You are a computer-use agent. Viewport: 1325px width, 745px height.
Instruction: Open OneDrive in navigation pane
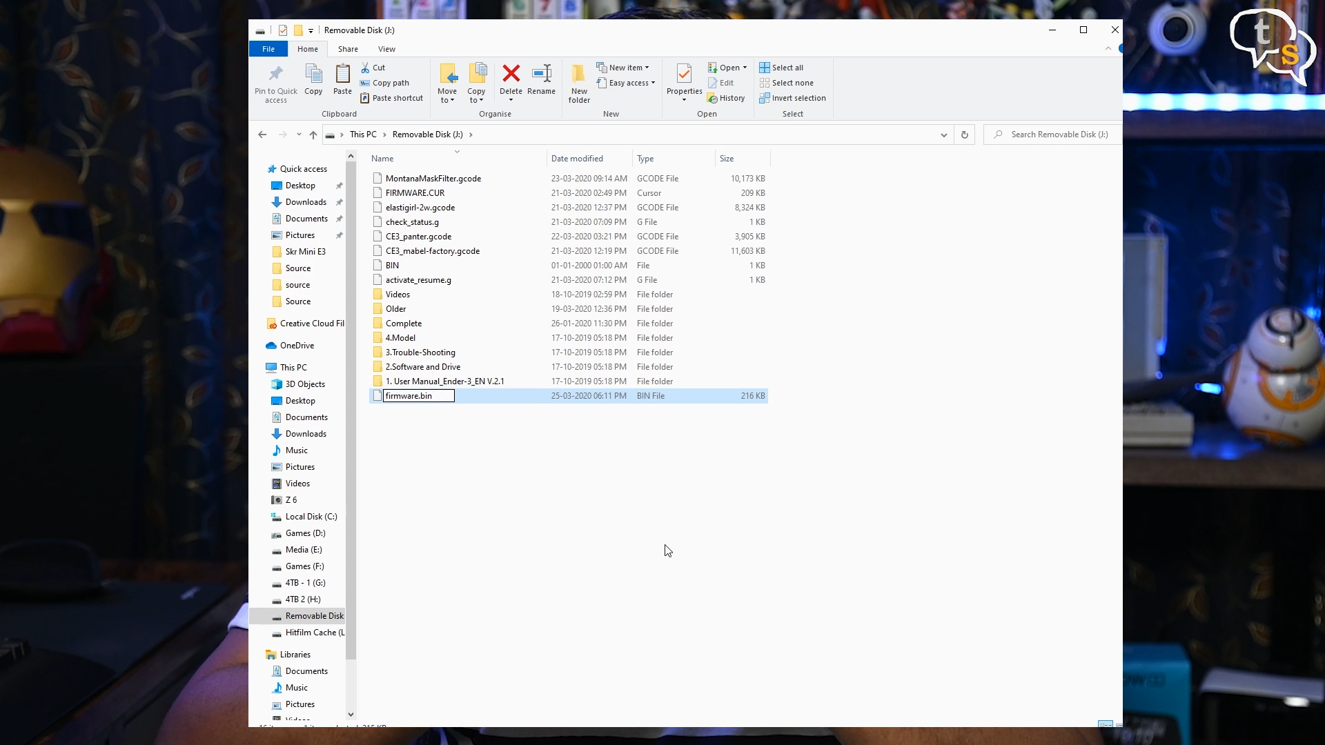[297, 346]
